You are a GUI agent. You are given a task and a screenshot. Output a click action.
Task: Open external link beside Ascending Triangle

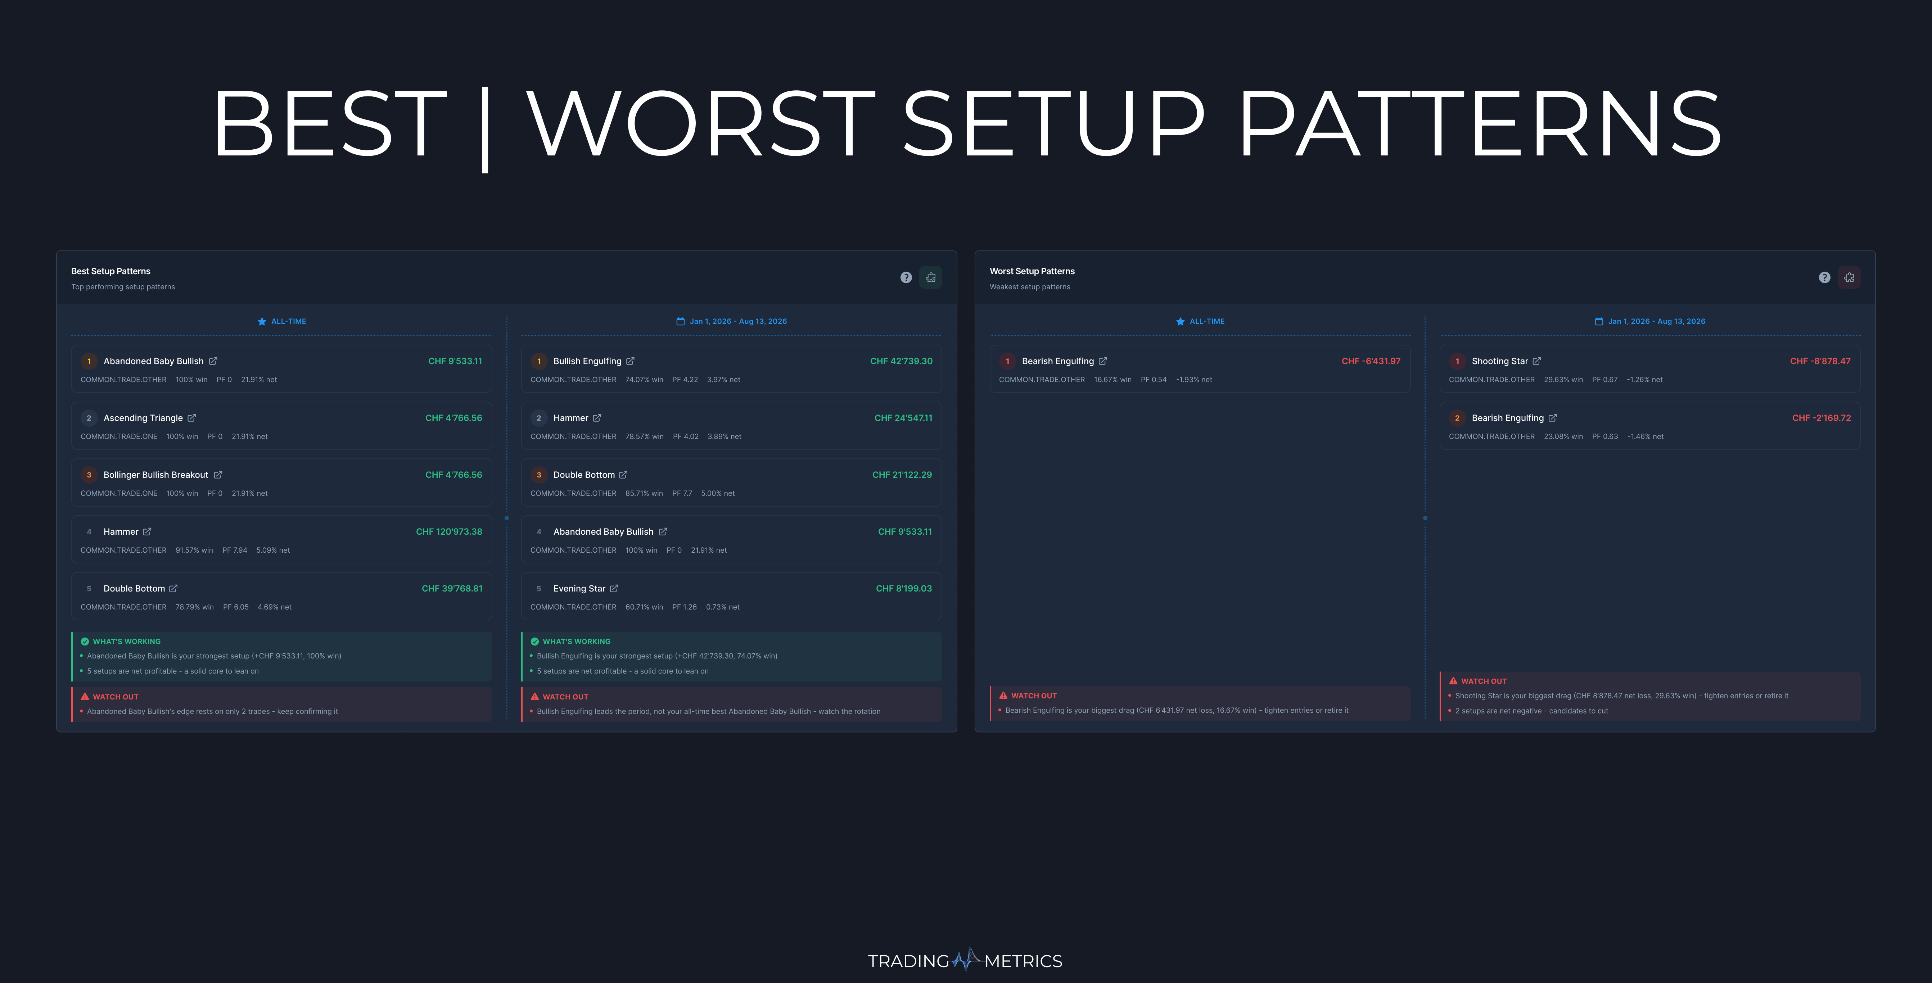(x=192, y=418)
